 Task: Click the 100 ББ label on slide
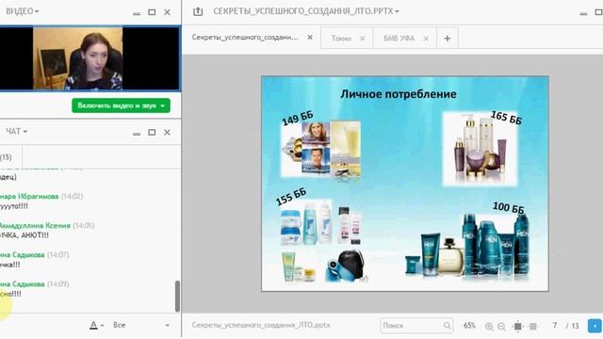pyautogui.click(x=509, y=208)
